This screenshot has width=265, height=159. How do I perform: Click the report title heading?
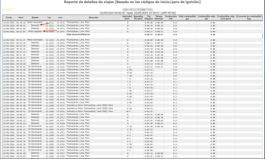(132, 2)
